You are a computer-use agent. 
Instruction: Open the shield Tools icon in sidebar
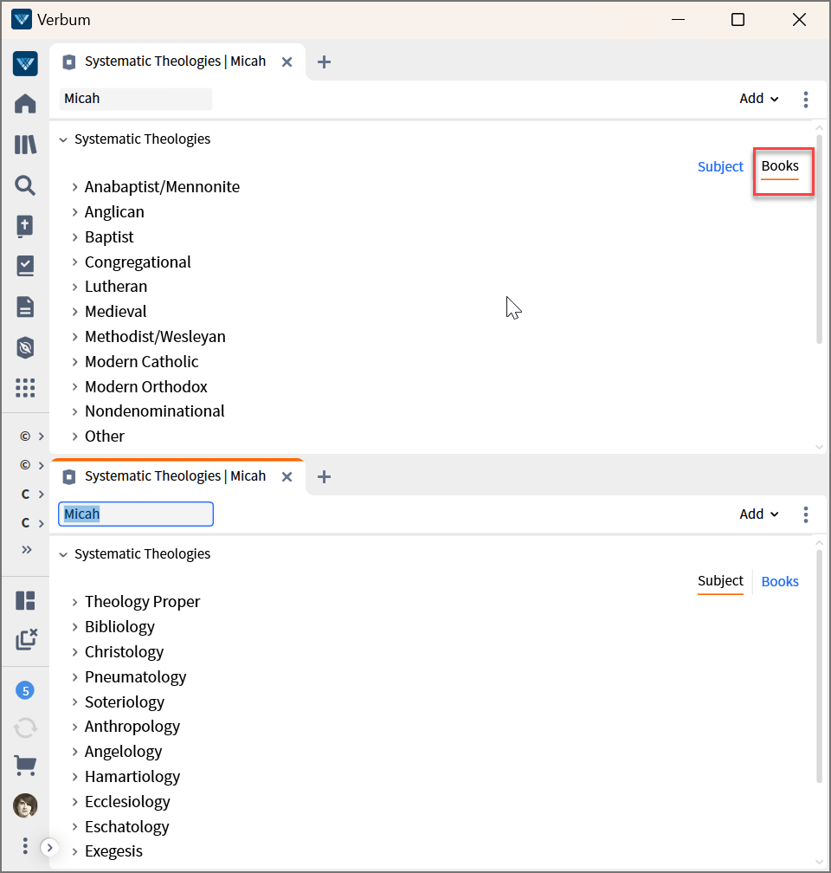[x=25, y=347]
